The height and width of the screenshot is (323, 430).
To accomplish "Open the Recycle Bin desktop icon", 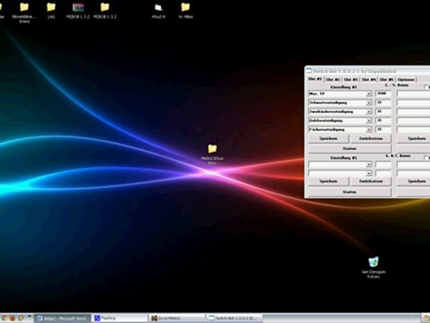I will (x=373, y=262).
